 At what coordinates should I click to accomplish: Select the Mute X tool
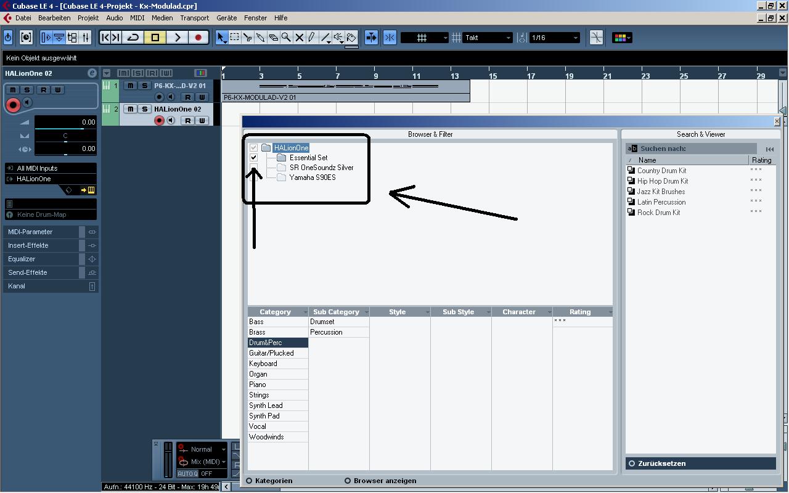click(299, 38)
